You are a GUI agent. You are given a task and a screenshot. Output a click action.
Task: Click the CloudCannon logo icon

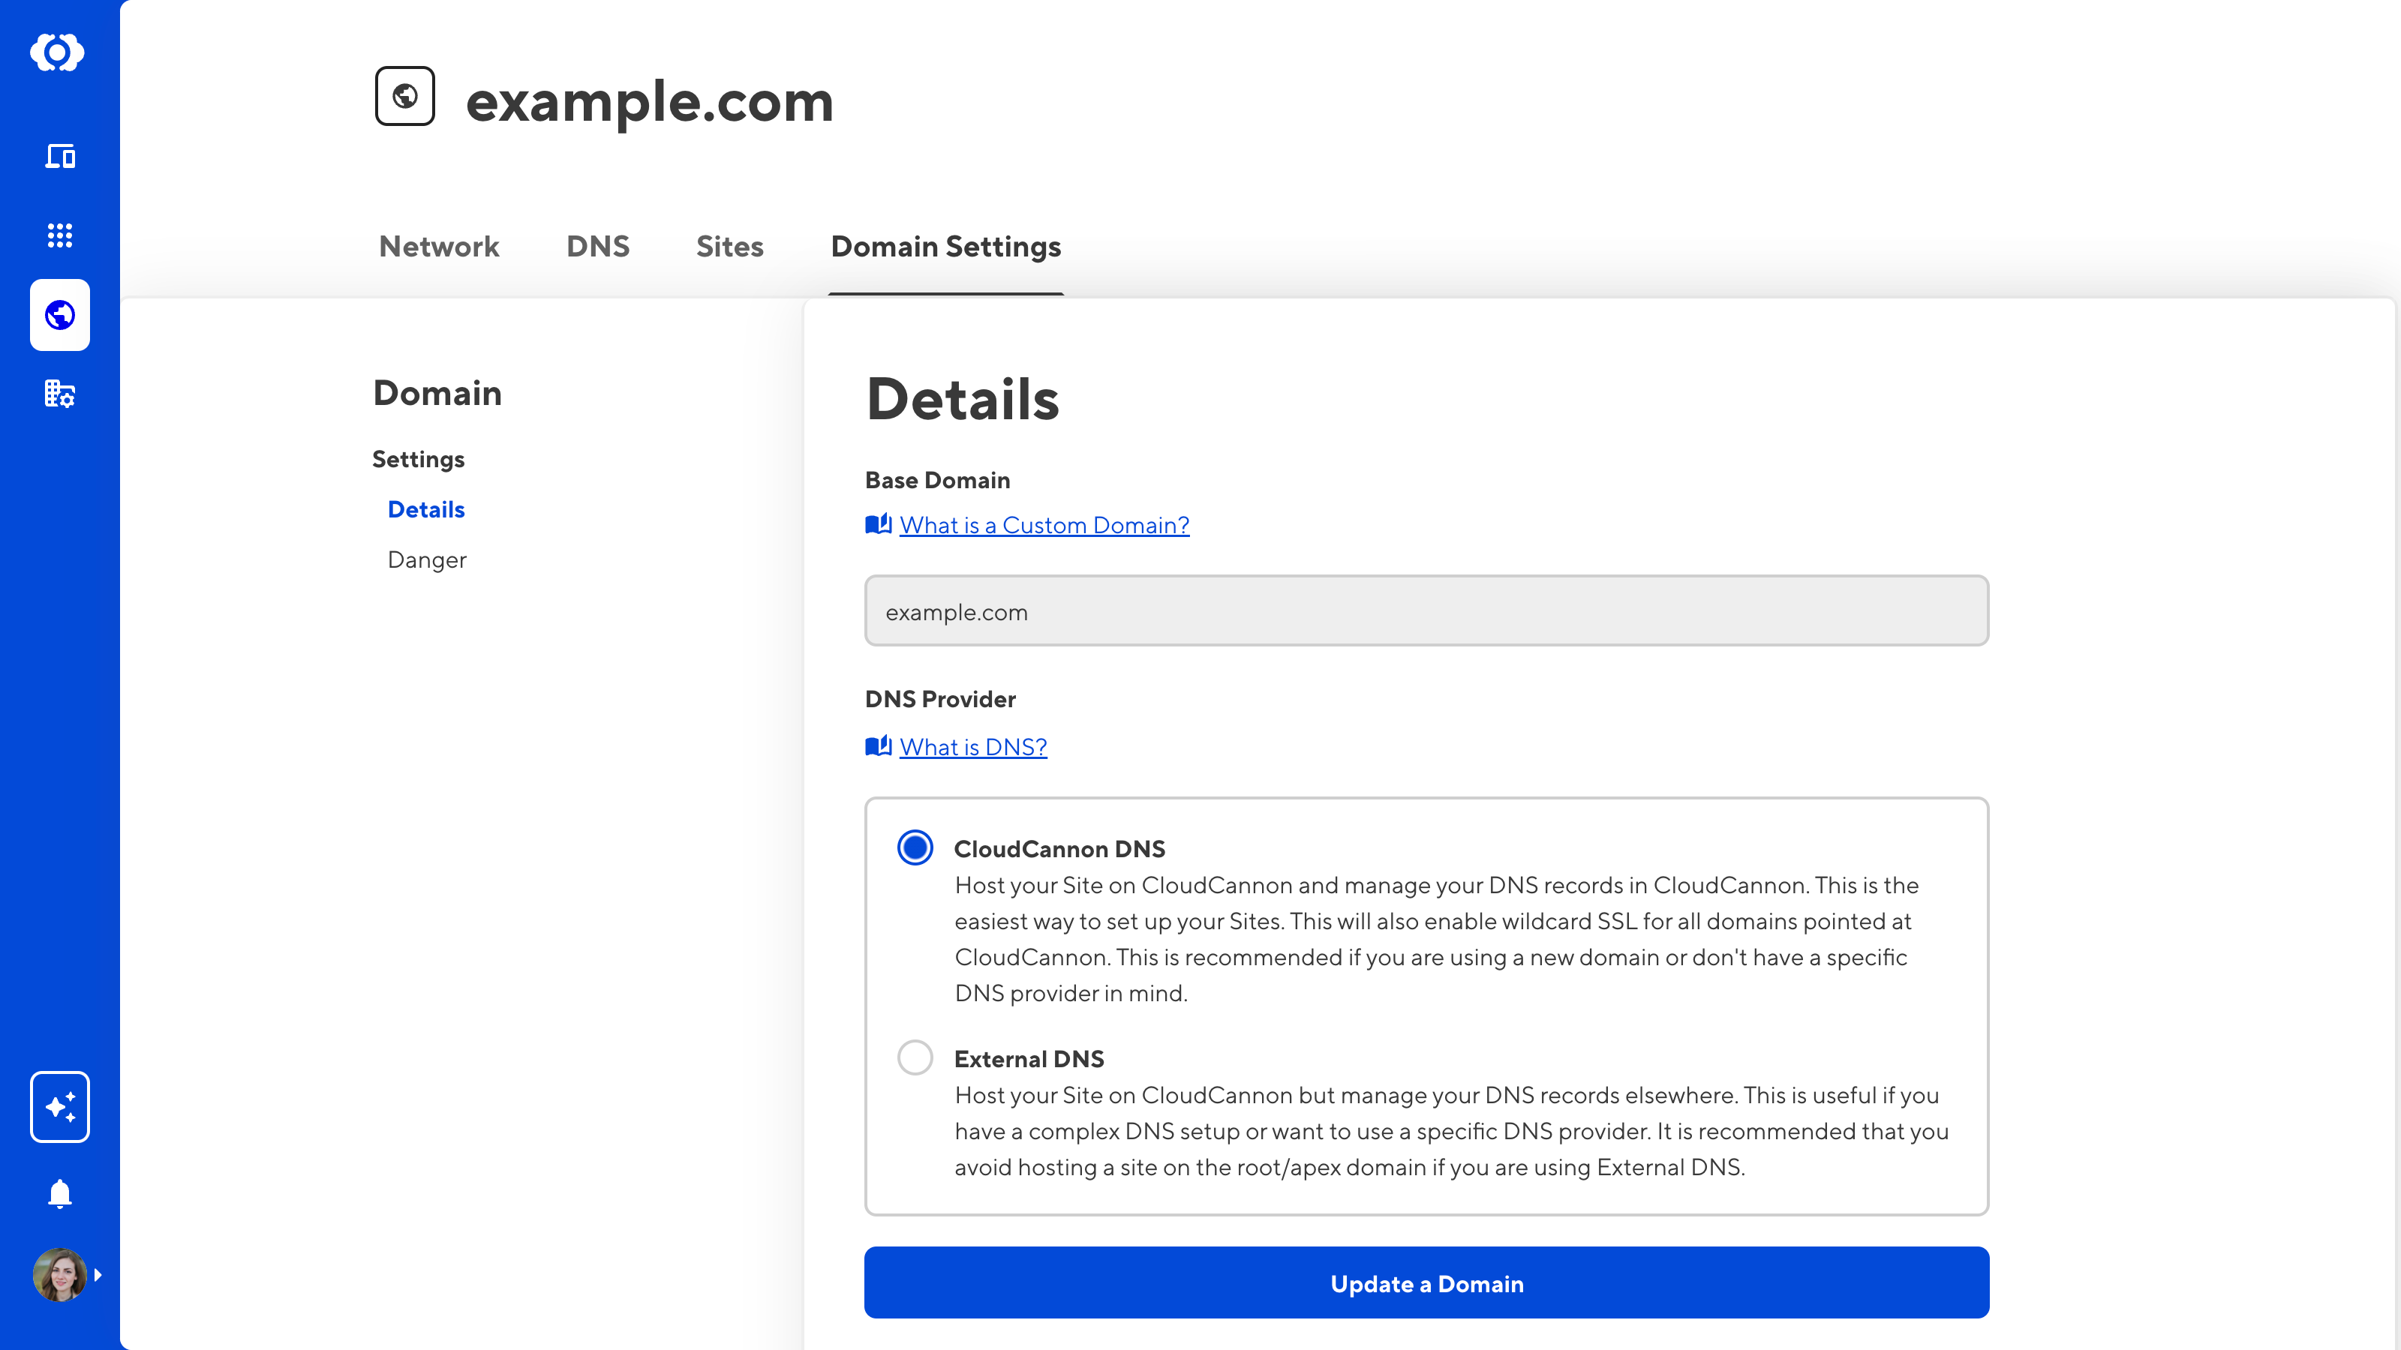coord(58,52)
